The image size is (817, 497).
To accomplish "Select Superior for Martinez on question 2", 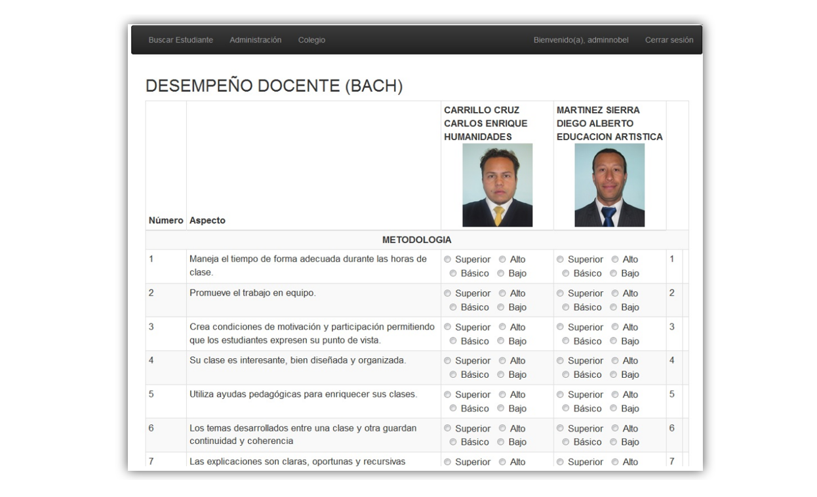I will [x=560, y=294].
